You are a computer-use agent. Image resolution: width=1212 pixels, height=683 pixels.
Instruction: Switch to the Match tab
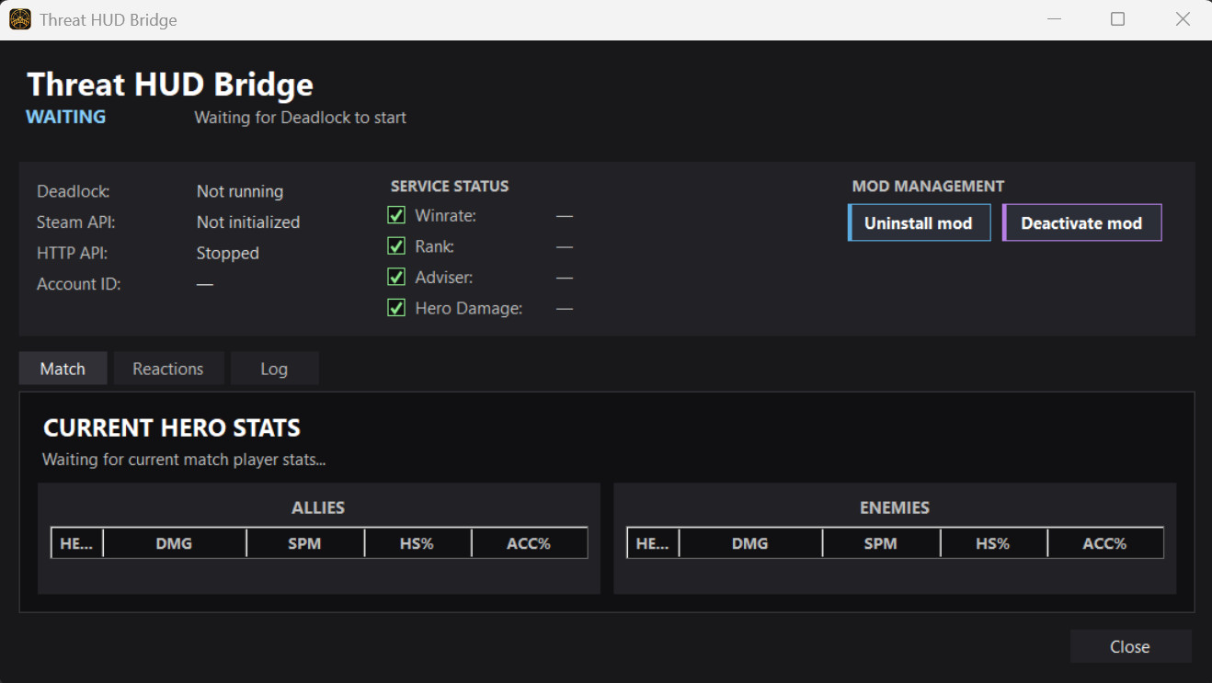point(63,369)
